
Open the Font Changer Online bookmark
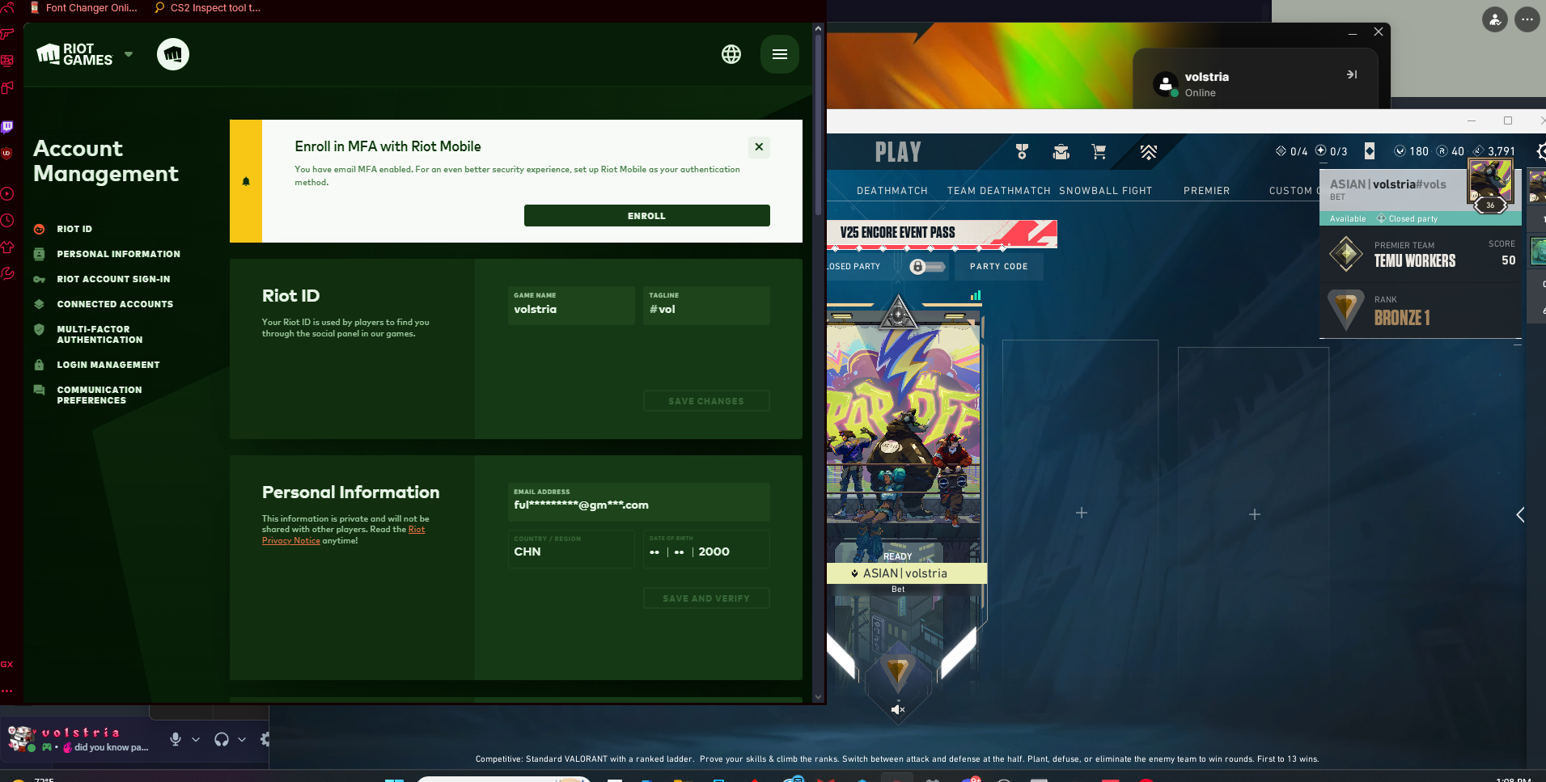[84, 8]
